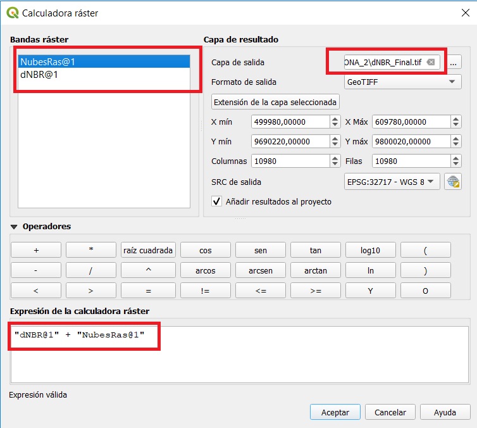This screenshot has width=477, height=428.
Task: Select dNBR@1 band in the list
Action: (39, 74)
